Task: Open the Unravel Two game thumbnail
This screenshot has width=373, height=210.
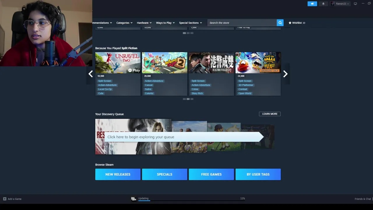Action: (x=118, y=63)
